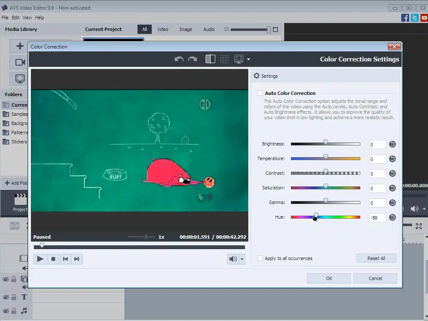The height and width of the screenshot is (321, 428).
Task: Click the screen capture icon
Action: click(20, 79)
